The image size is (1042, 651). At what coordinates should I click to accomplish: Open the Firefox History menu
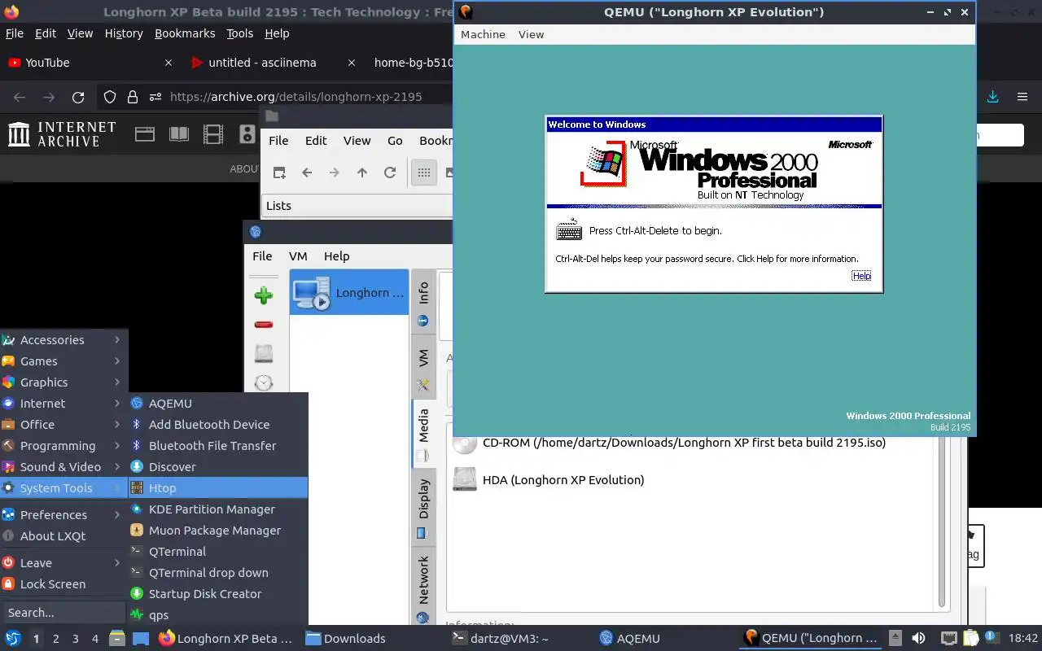point(124,33)
